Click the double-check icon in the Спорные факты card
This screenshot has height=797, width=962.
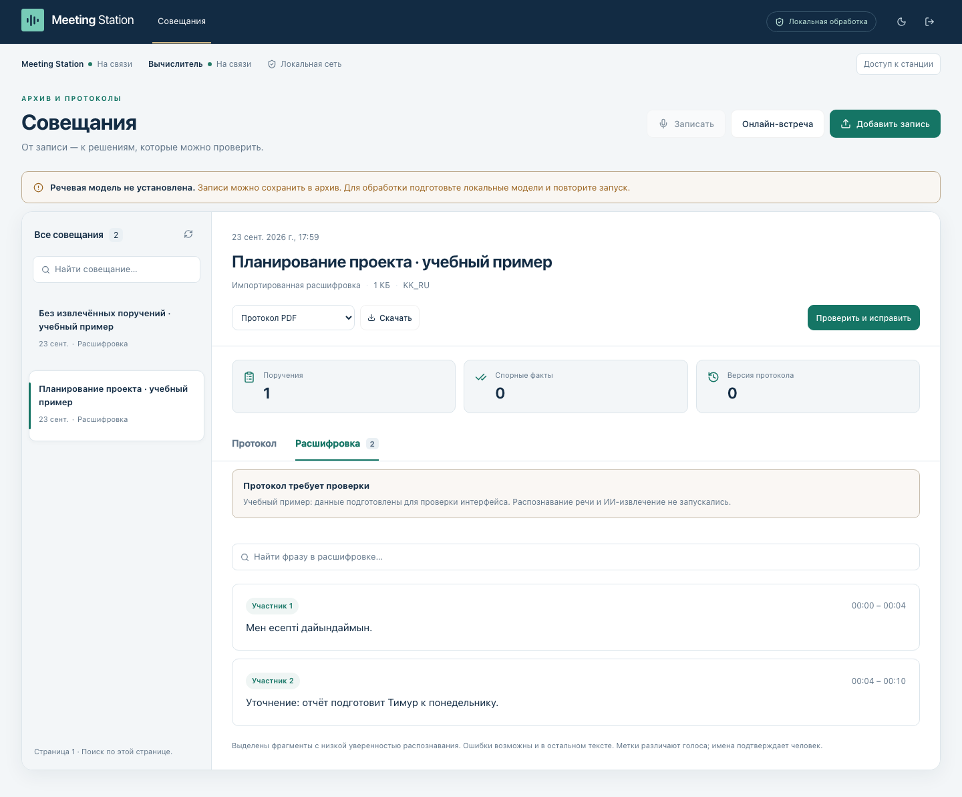tap(481, 377)
